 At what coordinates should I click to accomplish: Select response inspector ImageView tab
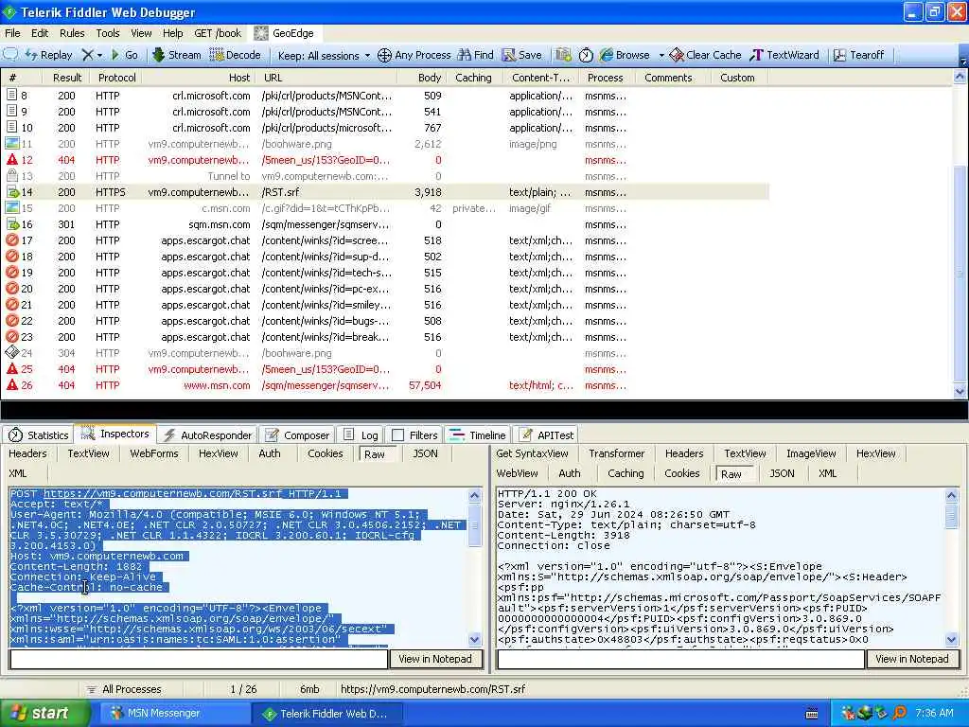click(x=811, y=453)
